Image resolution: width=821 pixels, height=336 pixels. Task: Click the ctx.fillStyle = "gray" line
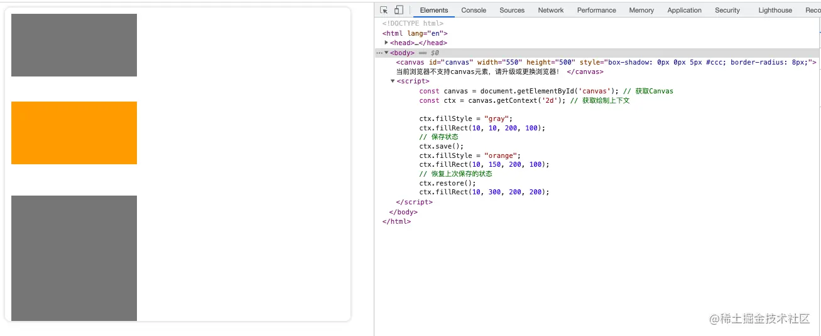[466, 118]
